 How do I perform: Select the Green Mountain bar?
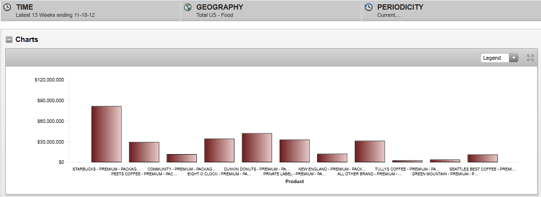[x=444, y=160]
